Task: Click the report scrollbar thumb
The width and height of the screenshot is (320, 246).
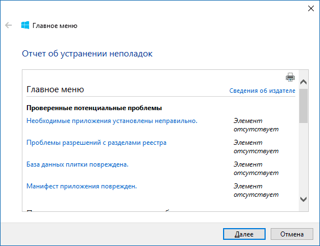Action: coord(304,106)
